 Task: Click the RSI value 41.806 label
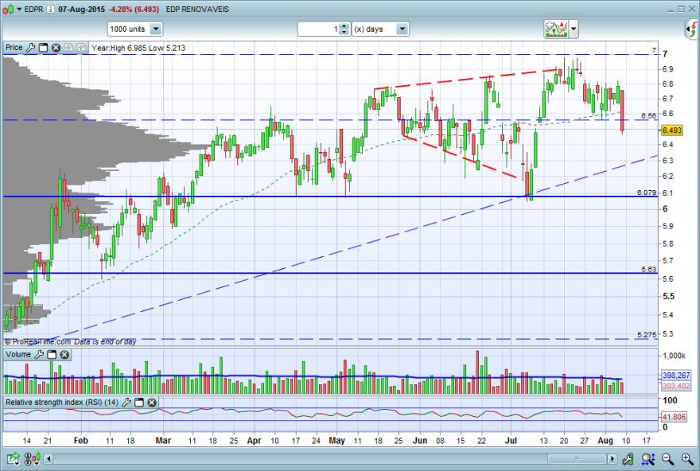674,417
